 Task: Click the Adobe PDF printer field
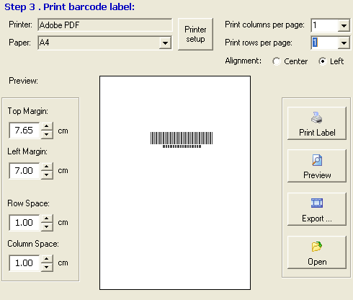click(105, 25)
